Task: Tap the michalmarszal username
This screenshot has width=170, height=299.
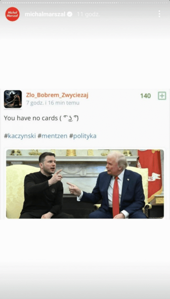Action: 45,14
